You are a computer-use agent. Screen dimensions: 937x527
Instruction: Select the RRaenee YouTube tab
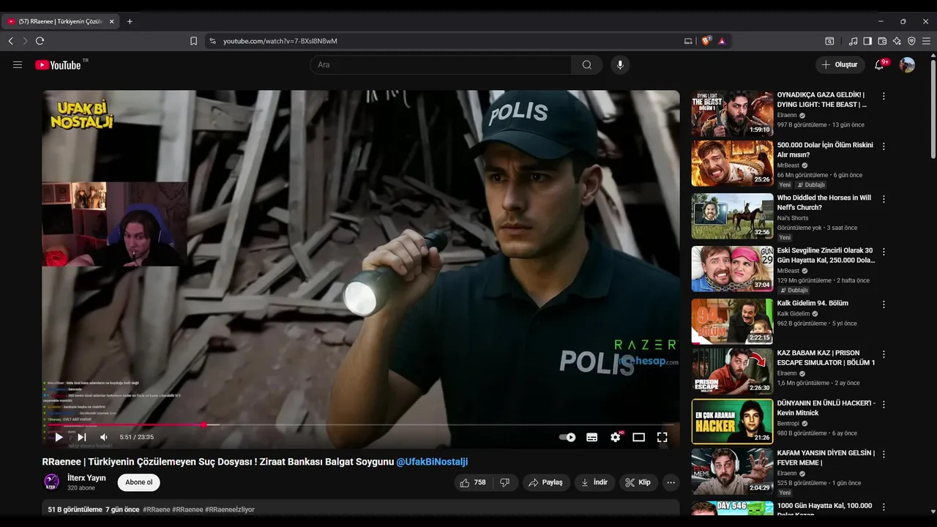pos(61,21)
